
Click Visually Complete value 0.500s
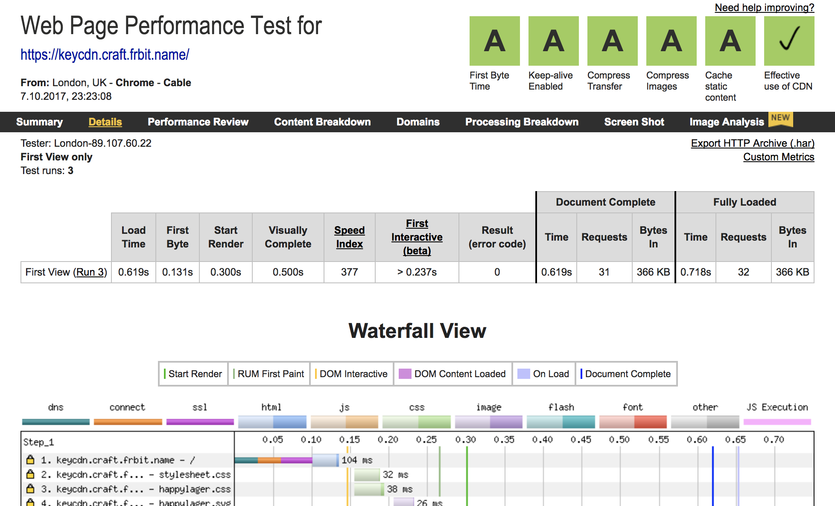[x=288, y=272]
